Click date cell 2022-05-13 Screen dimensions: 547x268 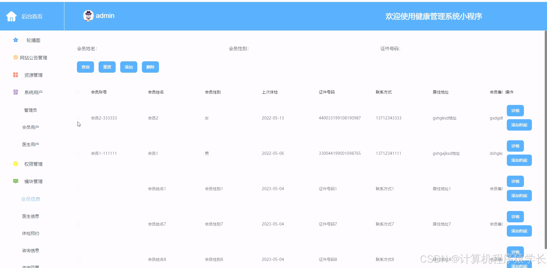[x=273, y=118]
